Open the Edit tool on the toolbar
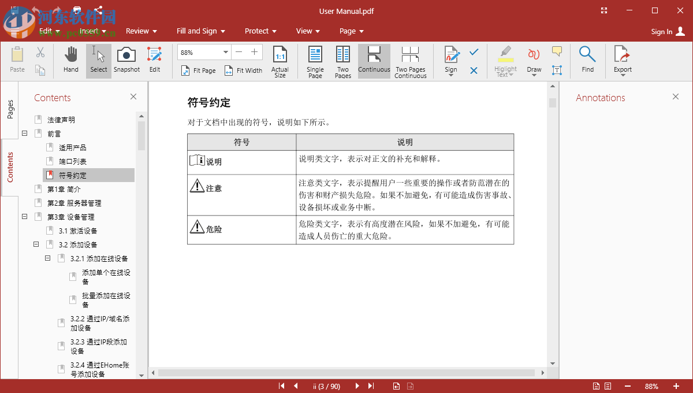 click(x=154, y=60)
